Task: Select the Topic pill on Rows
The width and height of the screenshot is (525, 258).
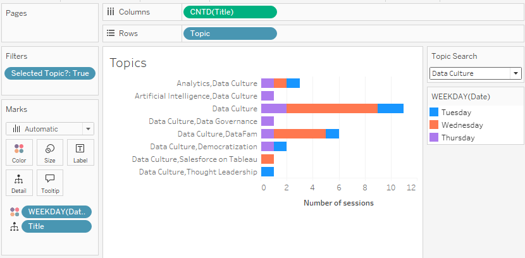Action: coord(230,34)
